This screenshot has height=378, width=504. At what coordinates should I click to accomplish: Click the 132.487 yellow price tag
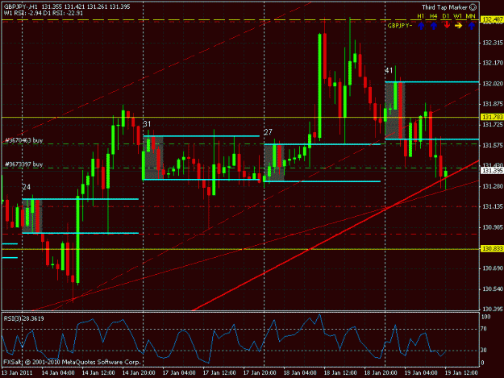click(x=492, y=20)
